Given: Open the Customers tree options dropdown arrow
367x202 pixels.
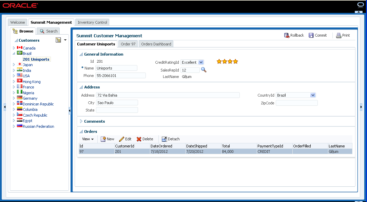Looking at the screenshot, I should click(x=65, y=40).
